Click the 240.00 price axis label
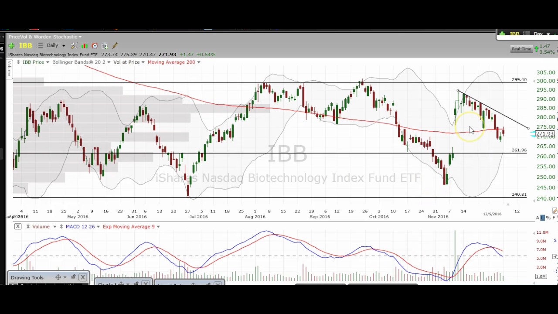This screenshot has height=314, width=558. click(546, 198)
